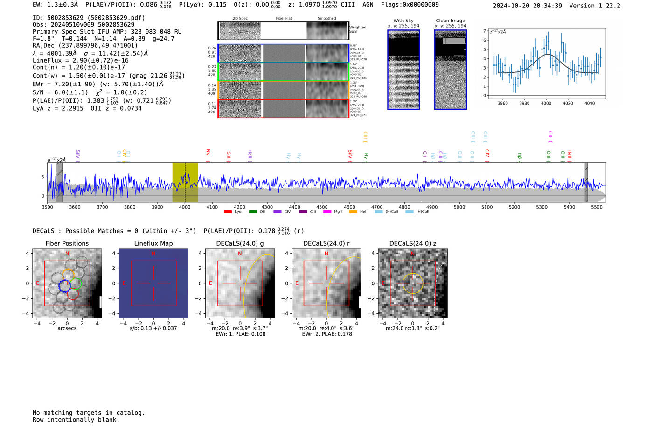The image size is (653, 445).
Task: Click the yellow aperture circle in DECaLS z image
Action: [x=413, y=283]
